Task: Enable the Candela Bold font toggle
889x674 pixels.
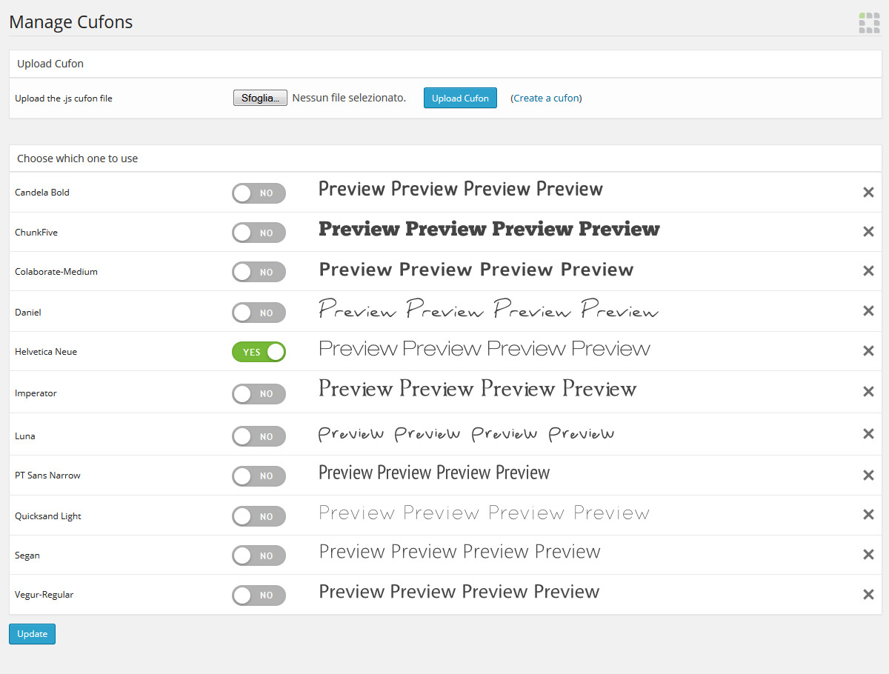Action: [x=259, y=193]
